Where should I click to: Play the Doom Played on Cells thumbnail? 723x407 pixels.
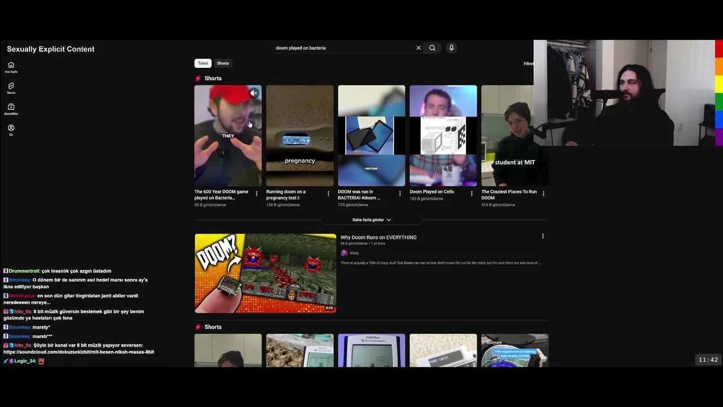click(443, 136)
